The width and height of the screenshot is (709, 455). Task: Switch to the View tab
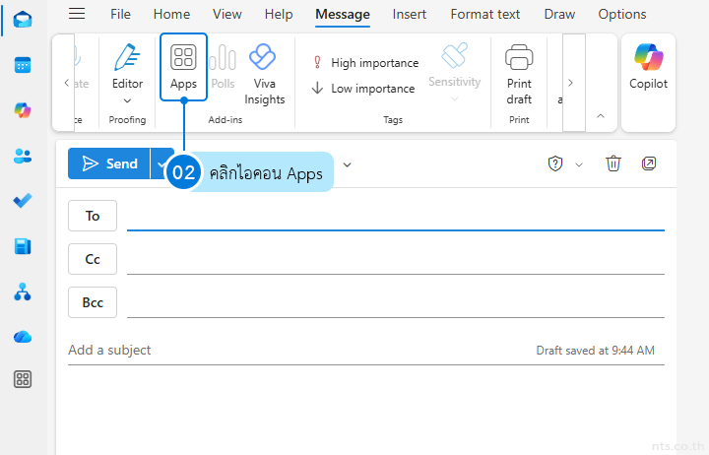[x=227, y=14]
